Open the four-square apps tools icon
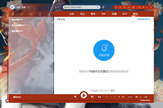The image size is (163, 108). pyautogui.click(x=120, y=7)
